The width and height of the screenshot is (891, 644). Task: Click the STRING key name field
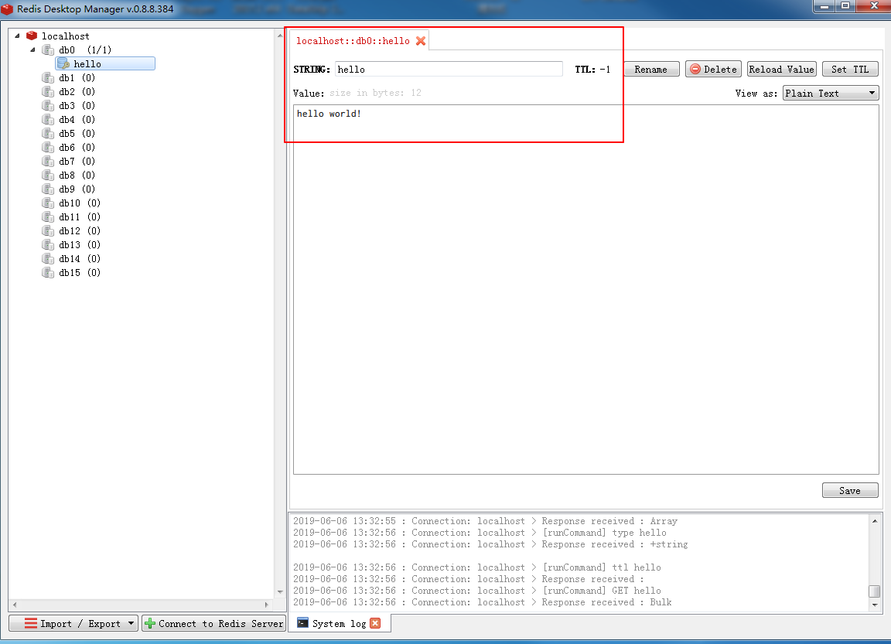pos(449,70)
